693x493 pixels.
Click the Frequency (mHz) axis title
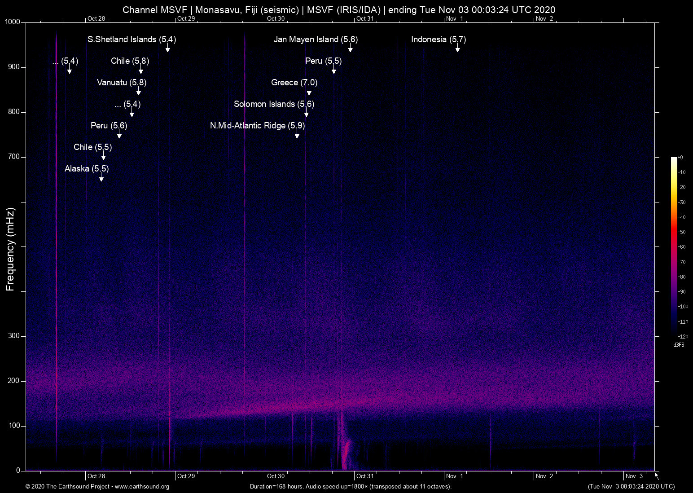10,249
